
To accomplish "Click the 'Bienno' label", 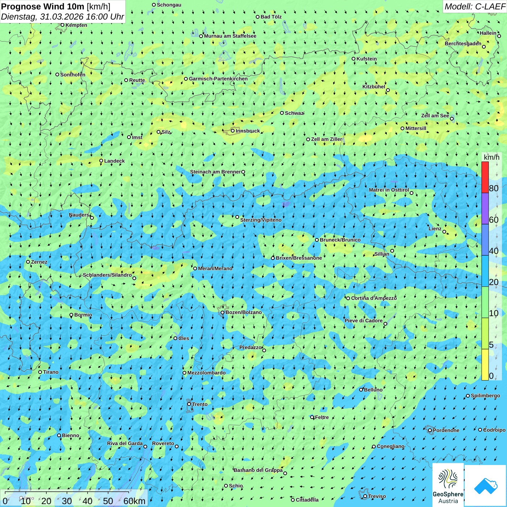I will (70, 435).
